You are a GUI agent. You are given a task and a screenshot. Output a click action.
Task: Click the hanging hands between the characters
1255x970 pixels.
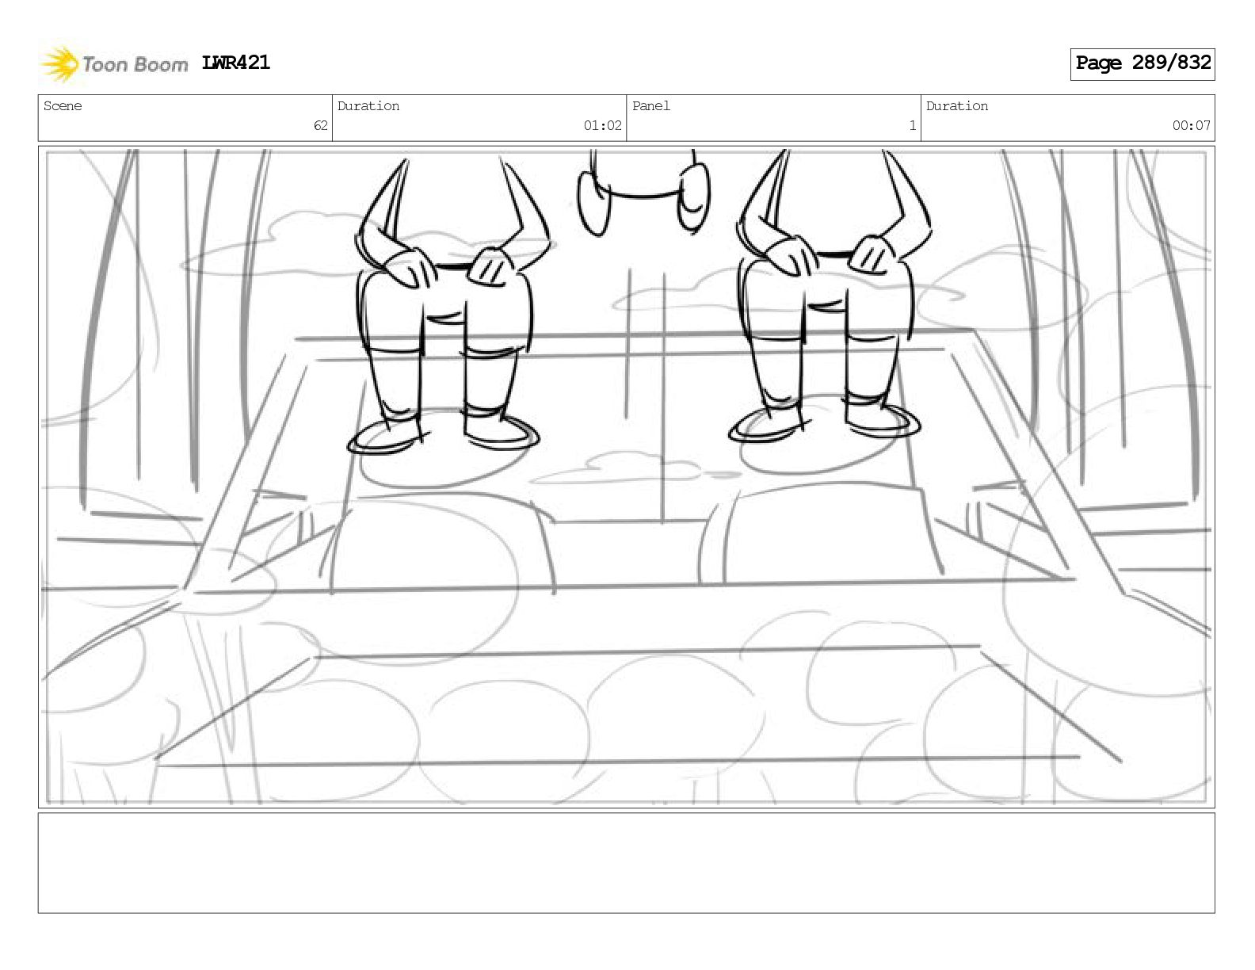click(643, 194)
